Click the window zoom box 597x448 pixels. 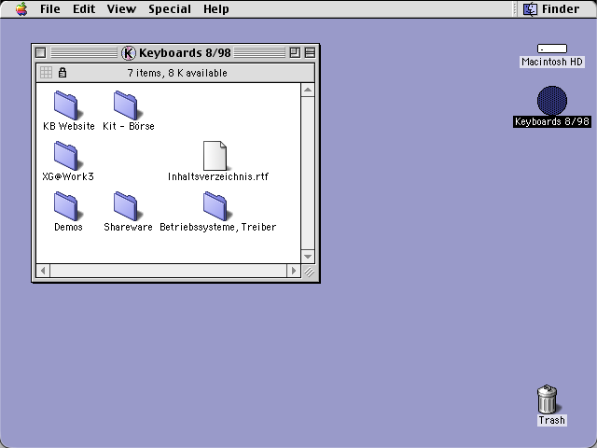point(295,52)
